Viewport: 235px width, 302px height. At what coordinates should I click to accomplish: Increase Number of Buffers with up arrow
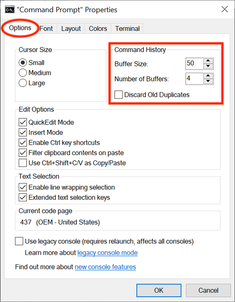point(208,76)
